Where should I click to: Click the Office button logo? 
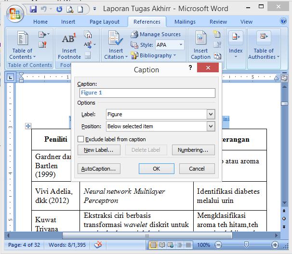click(x=14, y=13)
